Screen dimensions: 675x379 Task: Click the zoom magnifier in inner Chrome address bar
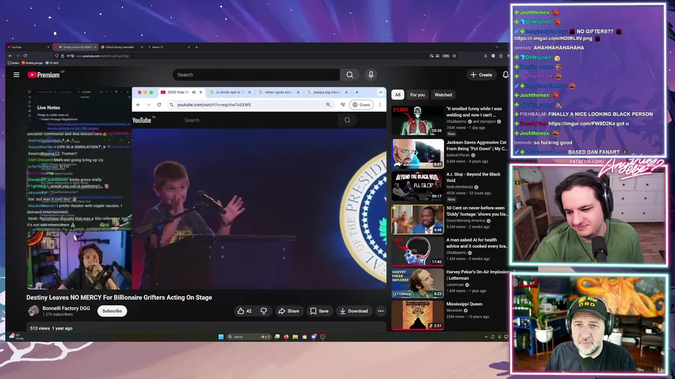coord(328,105)
